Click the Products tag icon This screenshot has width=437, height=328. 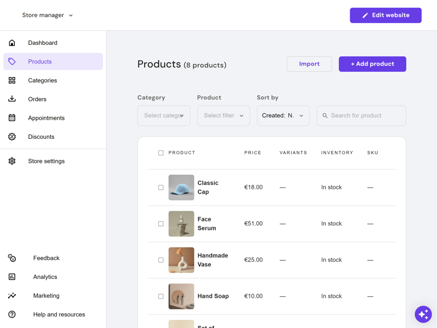(x=11, y=61)
